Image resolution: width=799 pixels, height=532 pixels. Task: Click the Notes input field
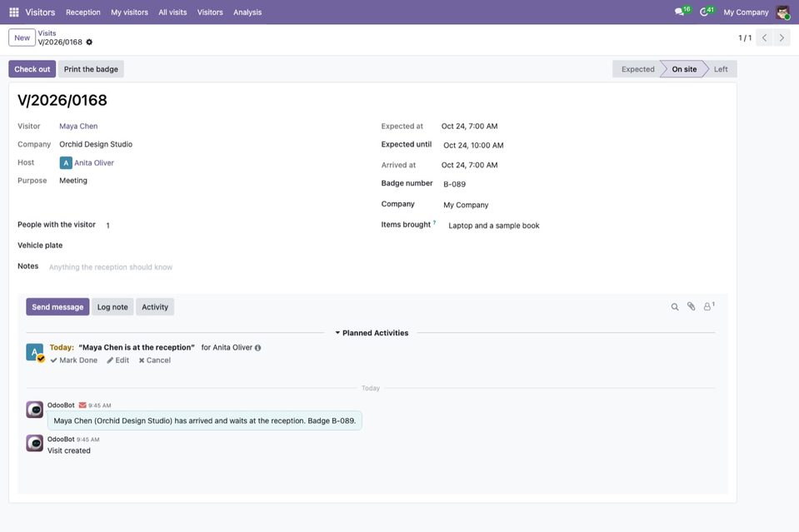tap(204, 267)
